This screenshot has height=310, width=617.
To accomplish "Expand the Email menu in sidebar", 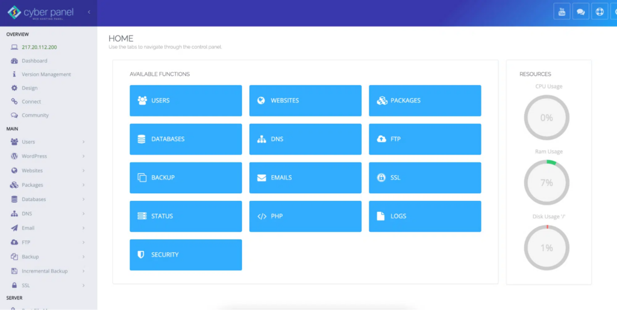I will 28,228.
